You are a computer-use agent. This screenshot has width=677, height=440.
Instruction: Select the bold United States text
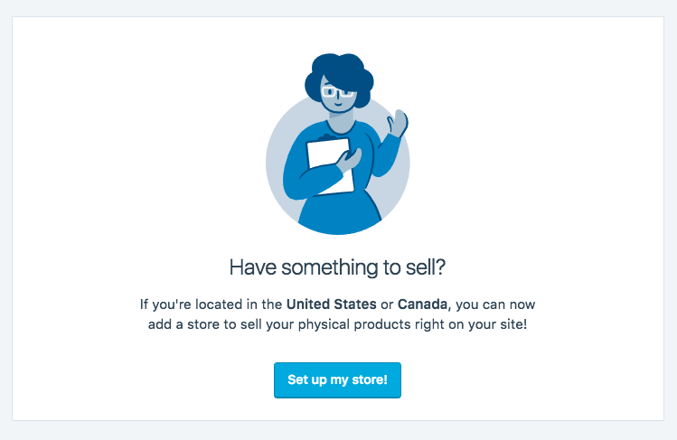(x=331, y=304)
